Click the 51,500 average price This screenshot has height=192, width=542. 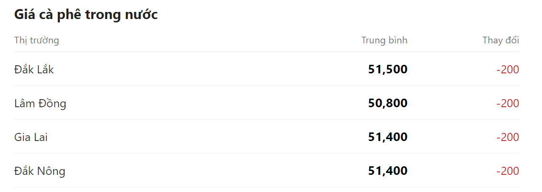tap(387, 70)
